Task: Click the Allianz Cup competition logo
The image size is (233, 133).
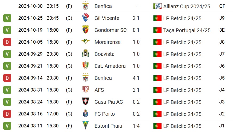Action: point(157,6)
